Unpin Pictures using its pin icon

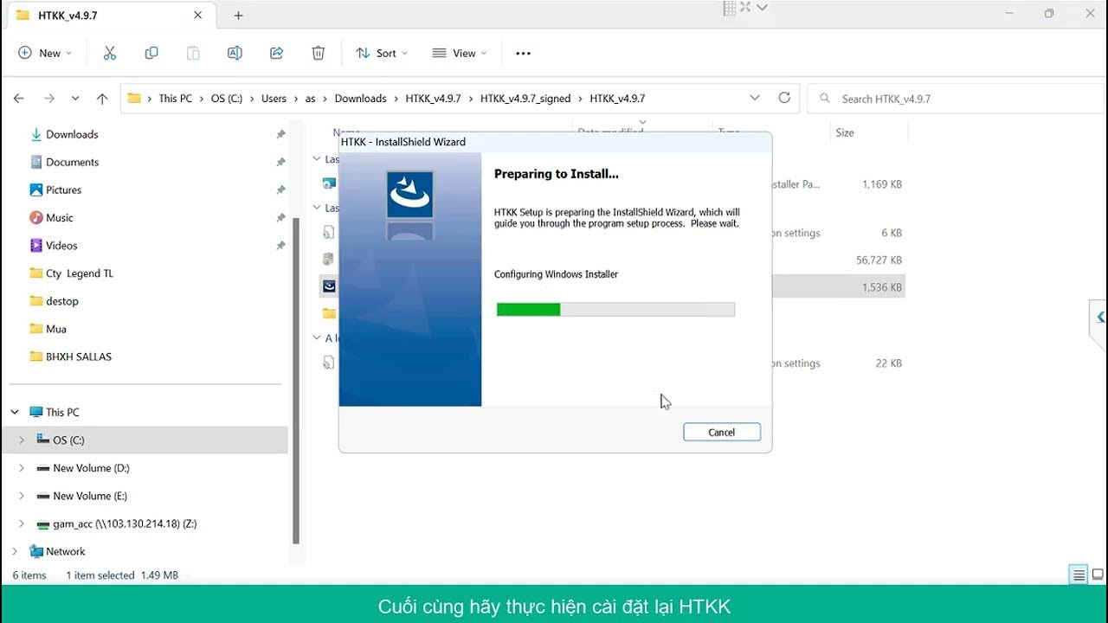pos(280,189)
